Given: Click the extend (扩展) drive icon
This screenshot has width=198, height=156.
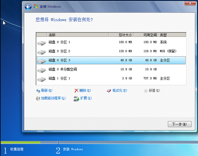Looking at the screenshot, I should click(77, 99).
